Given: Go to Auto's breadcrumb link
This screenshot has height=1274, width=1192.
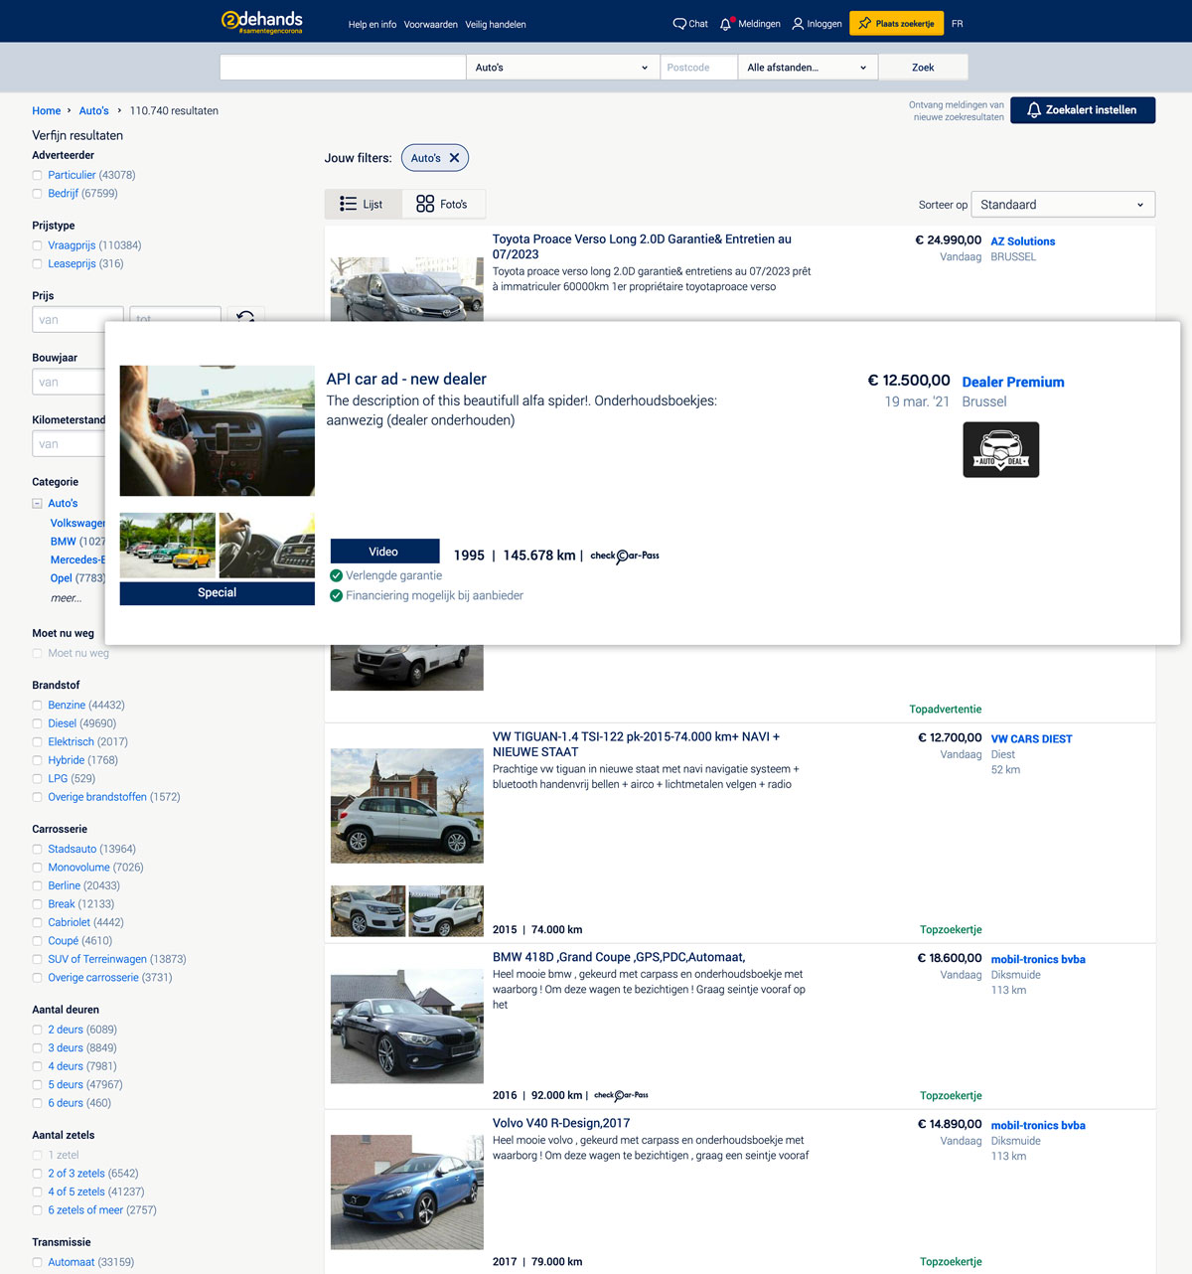Looking at the screenshot, I should pyautogui.click(x=94, y=111).
